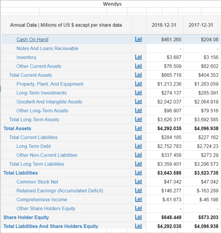Click Total Liabilities And Share Holders Equity link
Image resolution: width=221 pixels, height=233 pixels.
click(x=51, y=226)
